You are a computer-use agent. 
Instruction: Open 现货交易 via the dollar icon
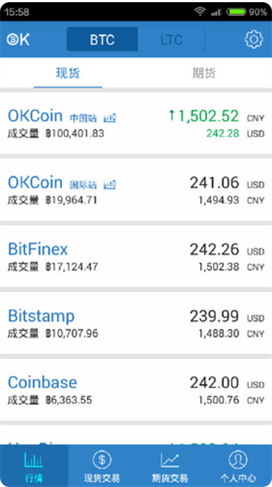(x=101, y=459)
